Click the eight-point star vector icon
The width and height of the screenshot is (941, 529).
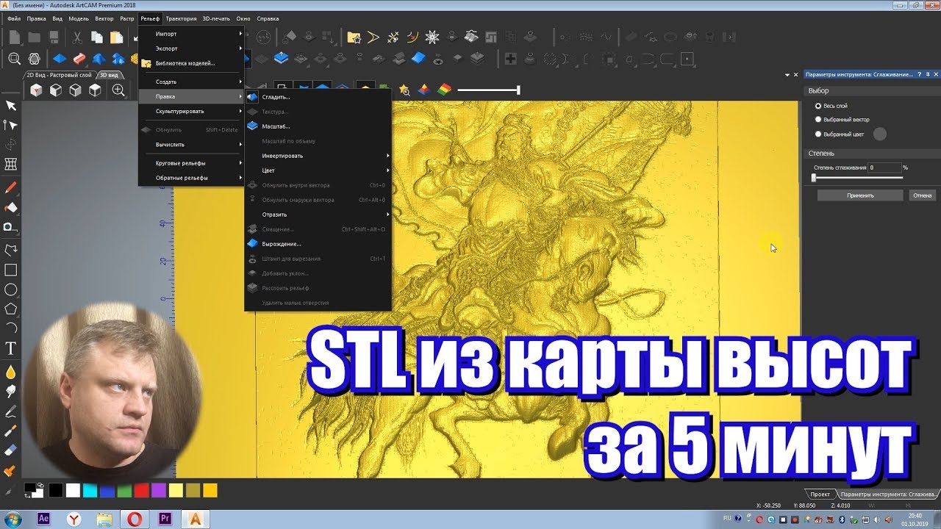432,37
